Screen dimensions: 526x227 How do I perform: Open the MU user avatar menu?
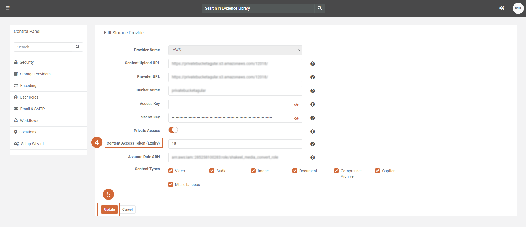click(x=518, y=8)
